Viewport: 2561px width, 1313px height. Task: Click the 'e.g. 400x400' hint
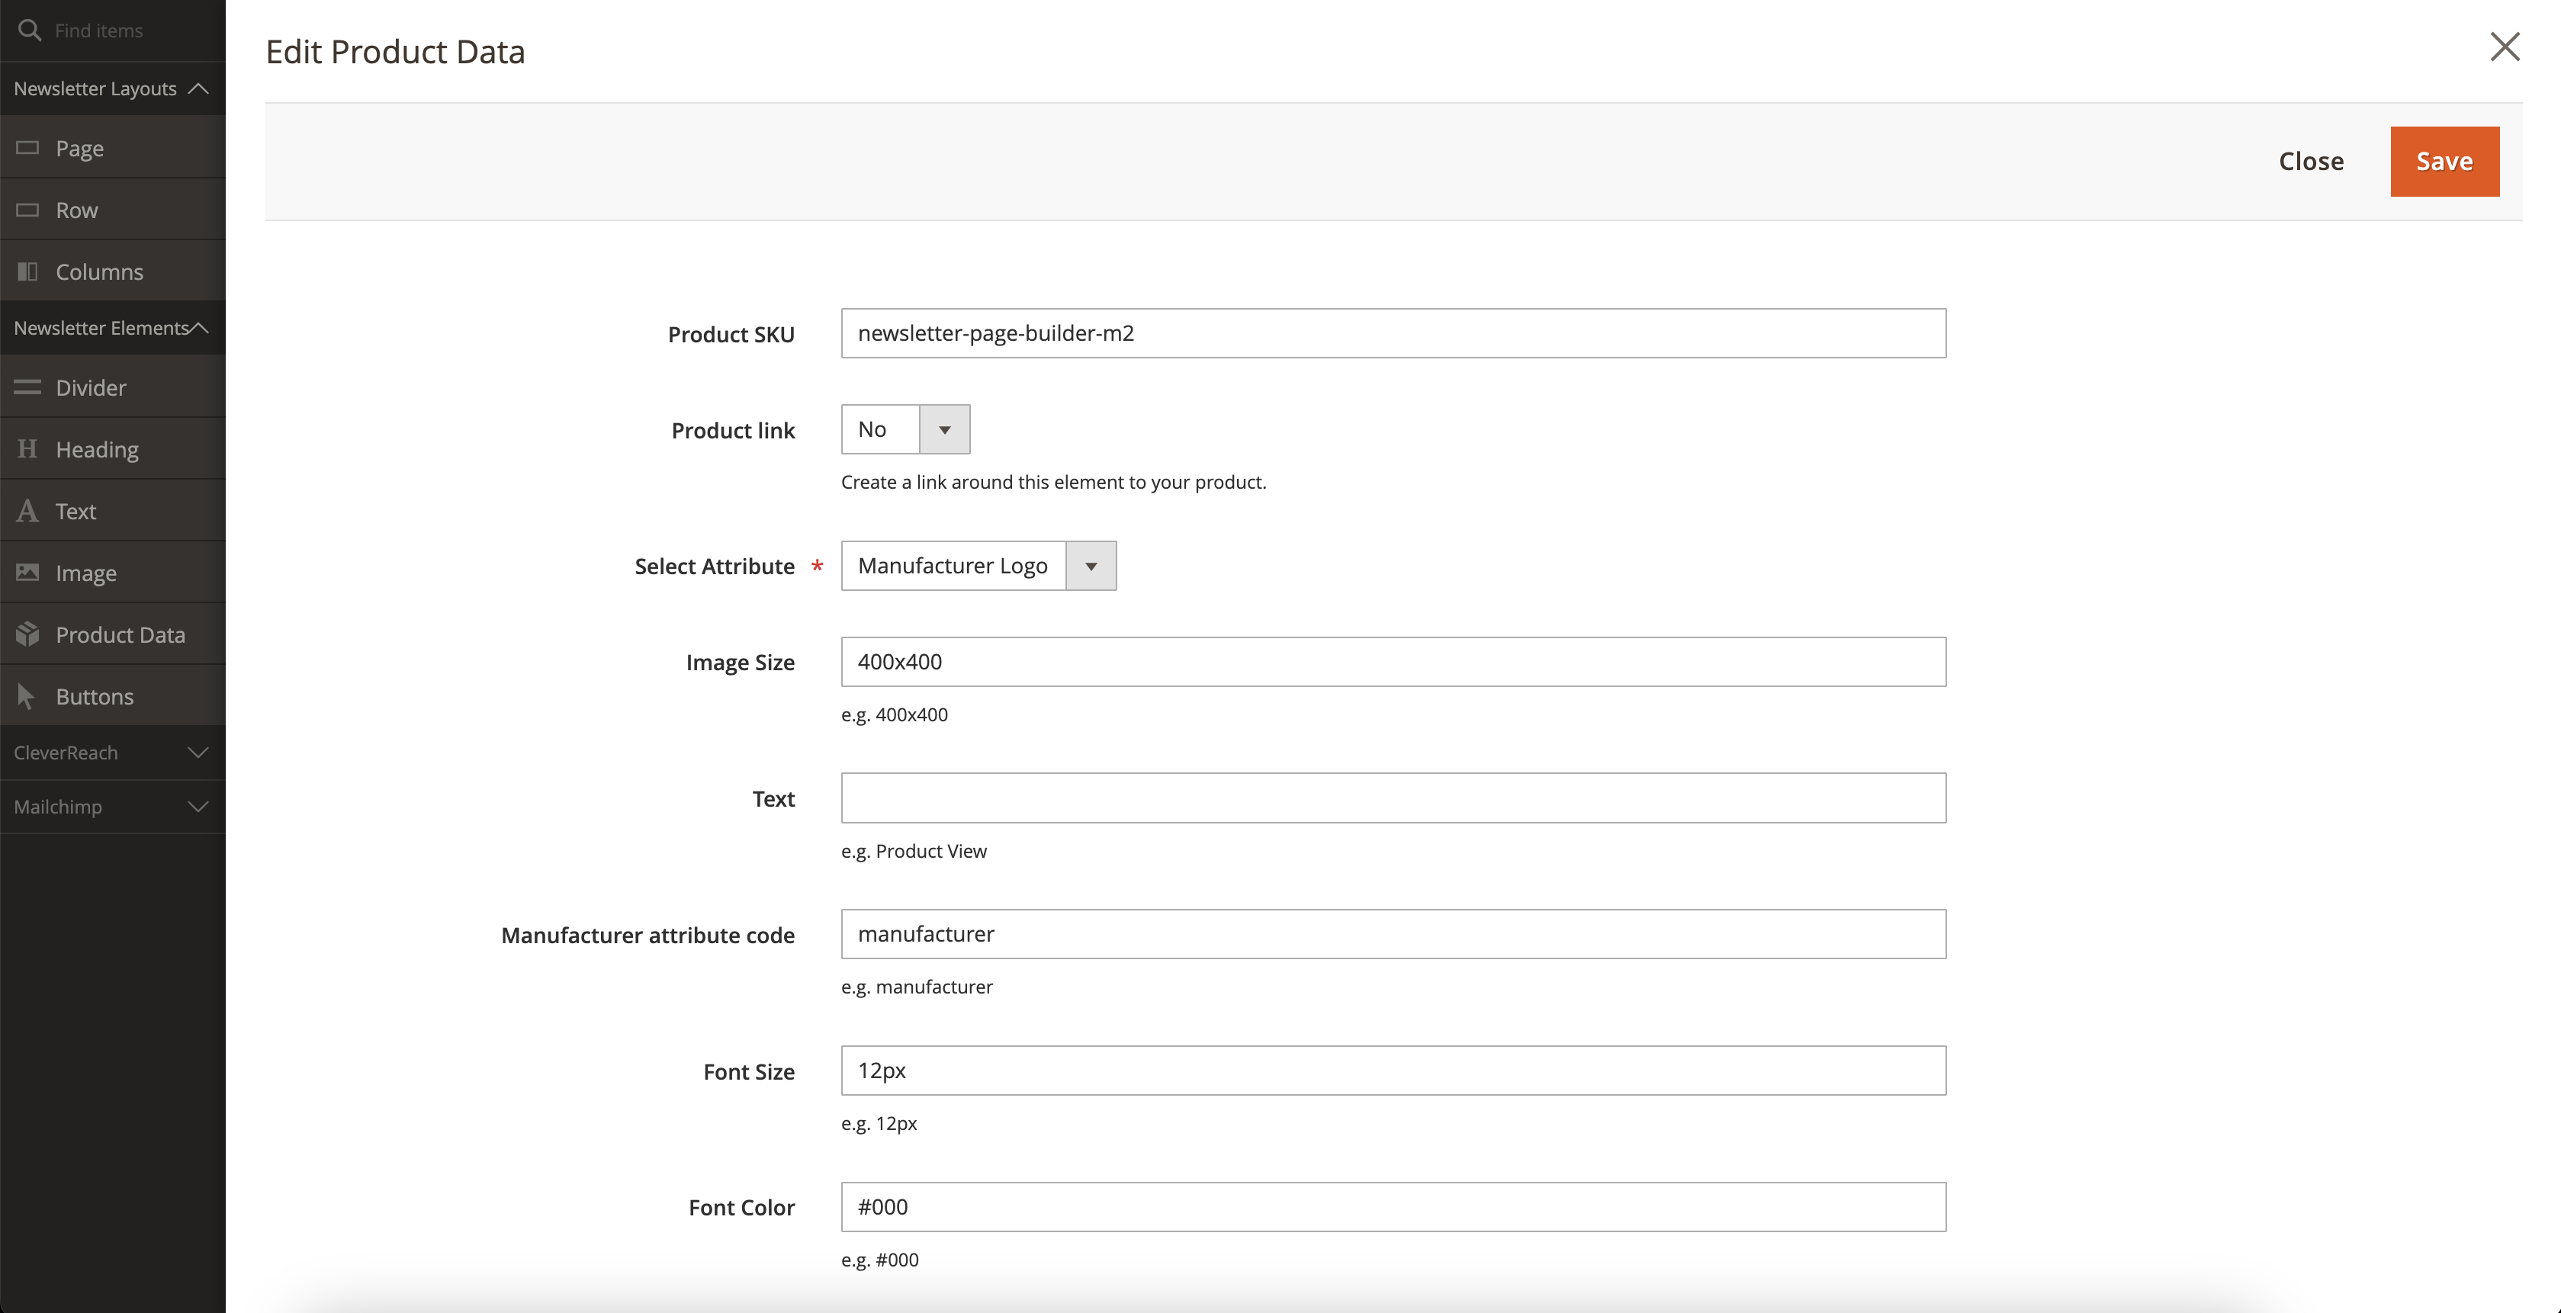(895, 714)
